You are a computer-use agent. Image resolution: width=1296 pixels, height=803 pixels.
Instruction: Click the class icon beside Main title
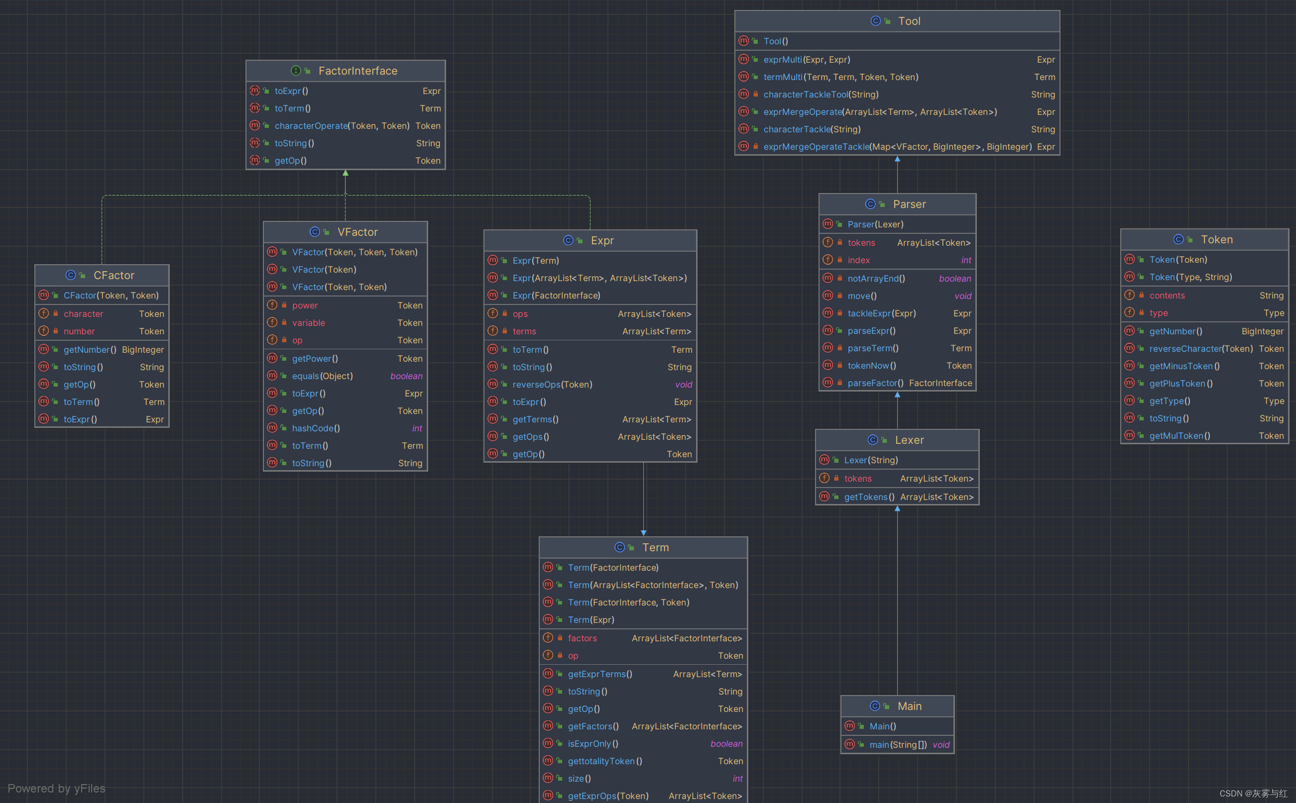(x=875, y=706)
